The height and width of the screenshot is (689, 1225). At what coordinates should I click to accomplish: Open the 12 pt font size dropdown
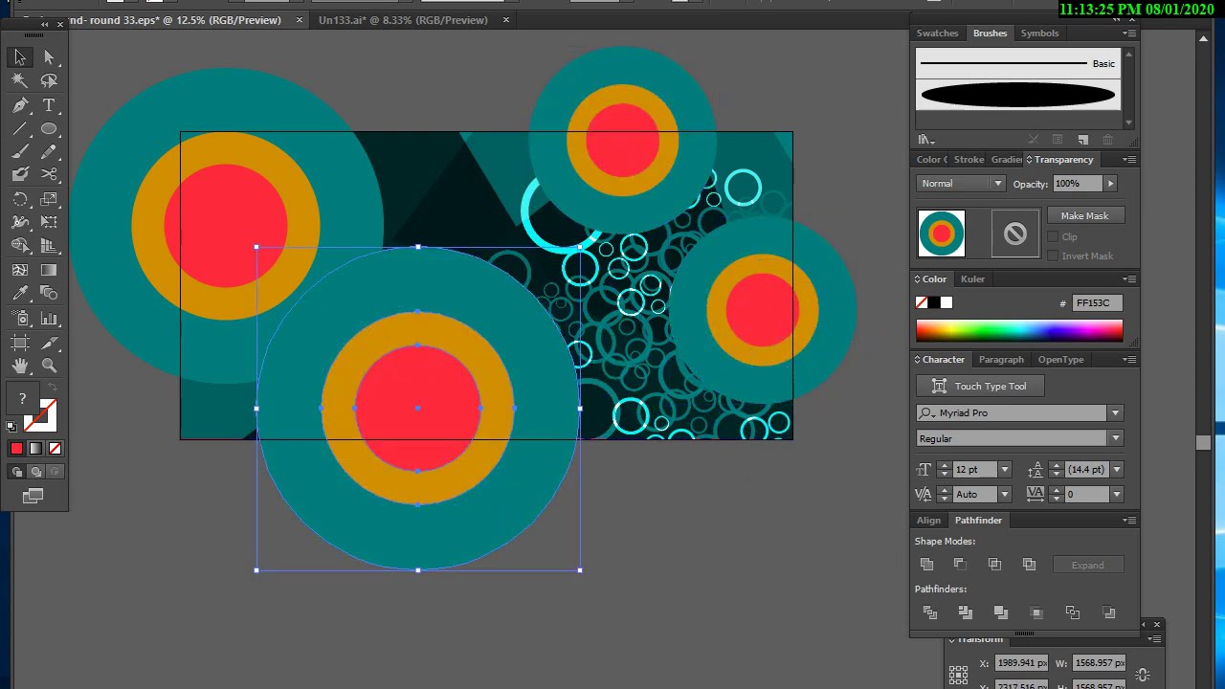[x=1004, y=469]
